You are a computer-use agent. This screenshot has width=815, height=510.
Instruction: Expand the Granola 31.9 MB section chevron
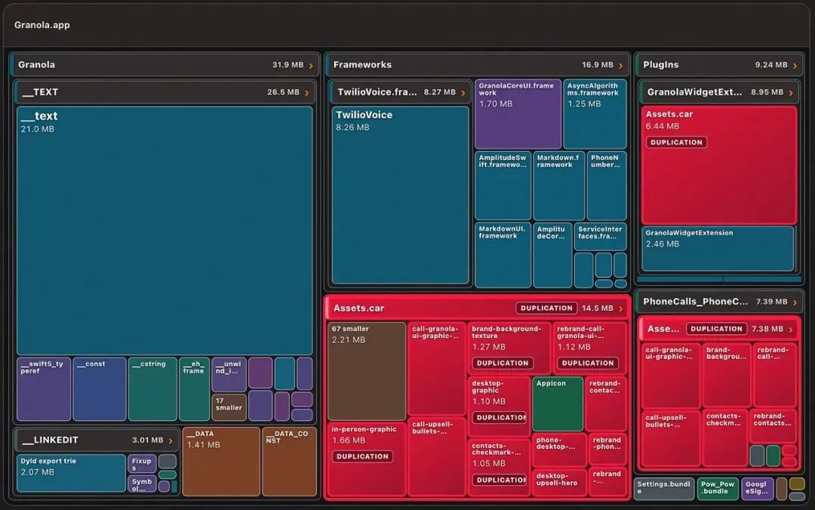point(311,66)
